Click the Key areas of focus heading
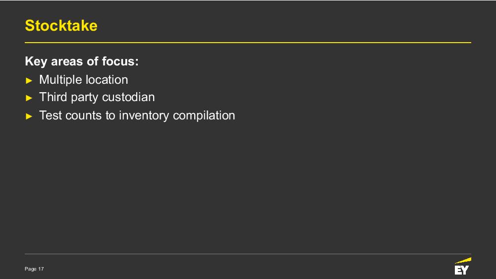 82,61
